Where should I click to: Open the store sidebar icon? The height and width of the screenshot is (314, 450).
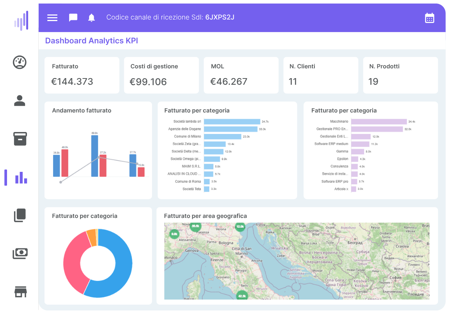[x=20, y=292]
